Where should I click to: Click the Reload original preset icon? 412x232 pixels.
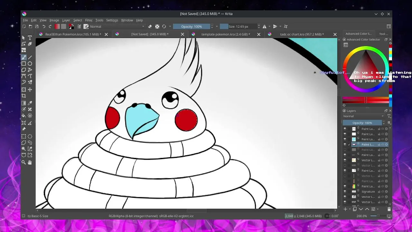coord(164,26)
